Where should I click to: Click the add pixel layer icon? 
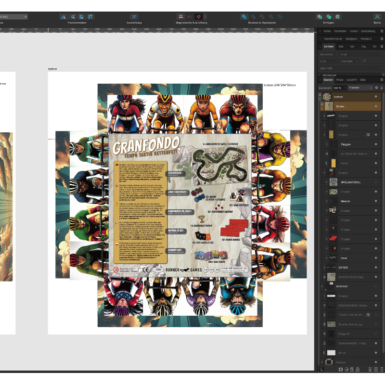click(376, 369)
